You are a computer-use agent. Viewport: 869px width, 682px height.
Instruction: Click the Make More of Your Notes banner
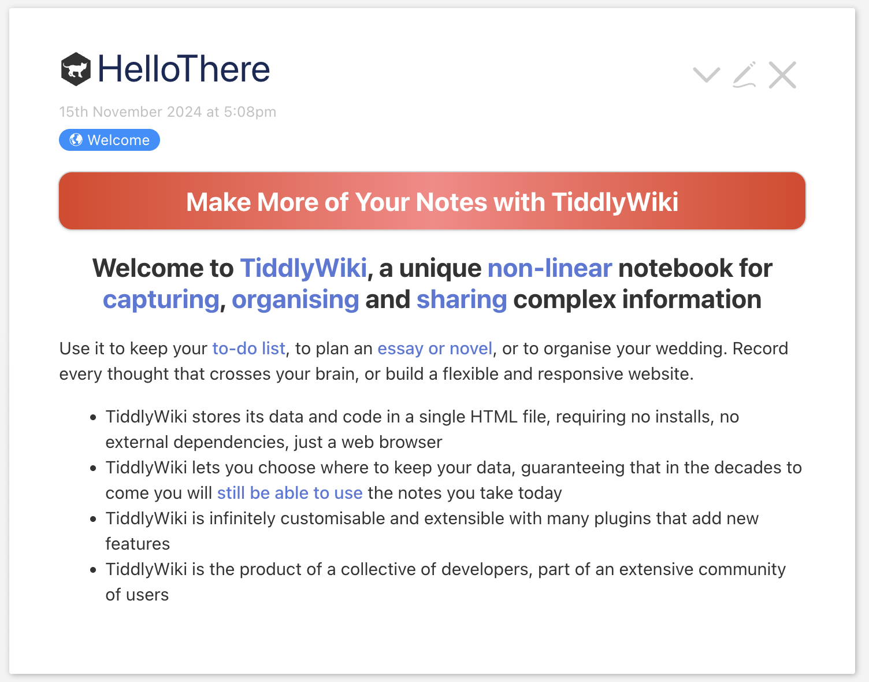(432, 201)
